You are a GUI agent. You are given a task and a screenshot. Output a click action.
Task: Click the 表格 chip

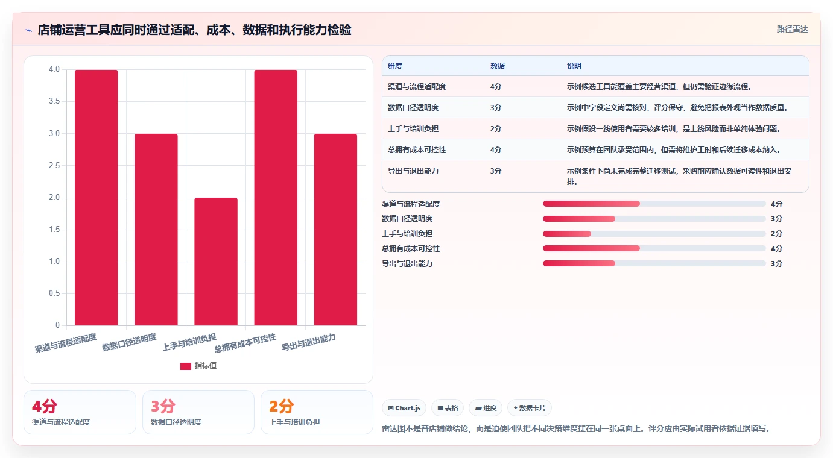pos(448,408)
